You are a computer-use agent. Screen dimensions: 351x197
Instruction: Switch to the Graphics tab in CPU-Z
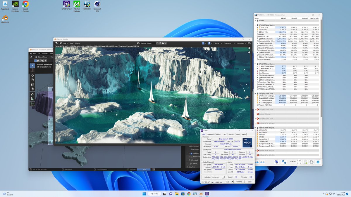click(x=231, y=134)
